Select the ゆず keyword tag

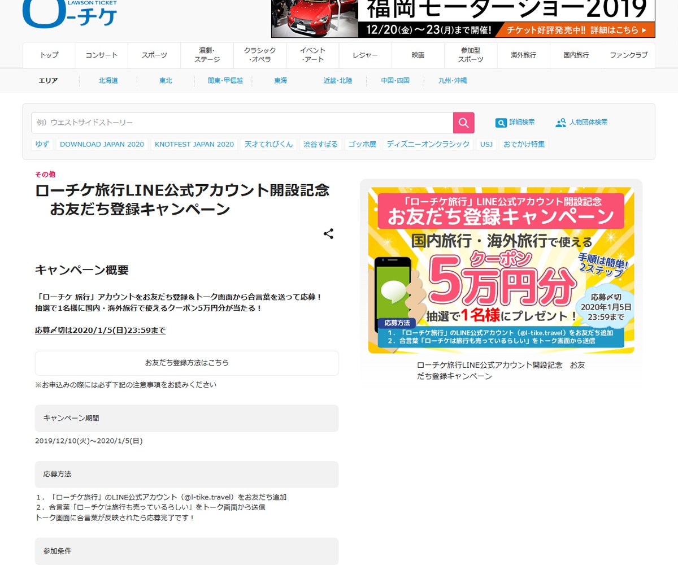42,144
